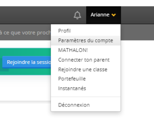Click the yellow chevron beside Arianne
Image resolution: width=154 pixels, height=139 pixels.
click(114, 15)
